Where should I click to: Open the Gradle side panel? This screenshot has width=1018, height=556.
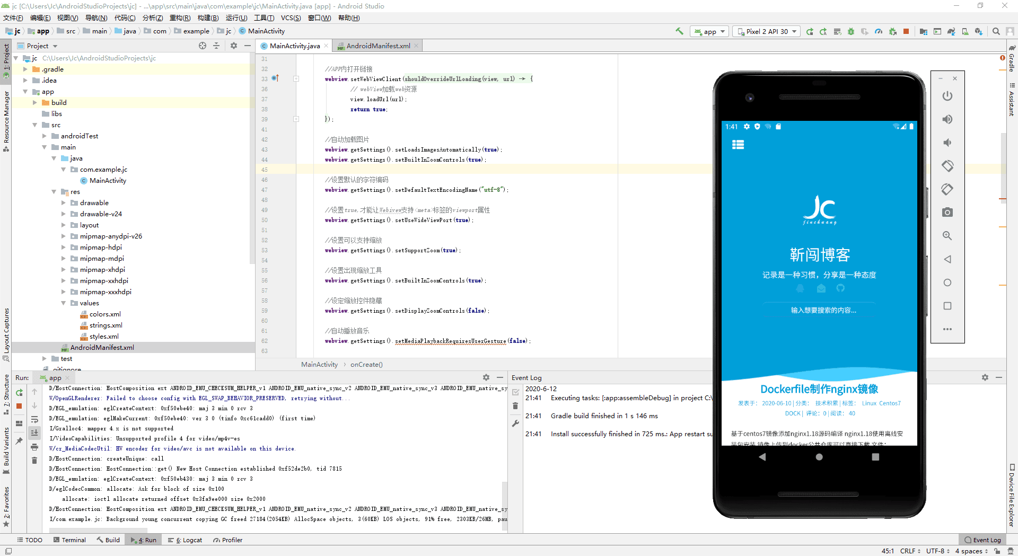click(1012, 58)
